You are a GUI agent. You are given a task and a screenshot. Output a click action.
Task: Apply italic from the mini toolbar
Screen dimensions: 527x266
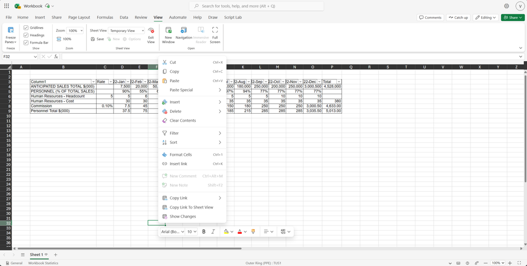pos(213,231)
